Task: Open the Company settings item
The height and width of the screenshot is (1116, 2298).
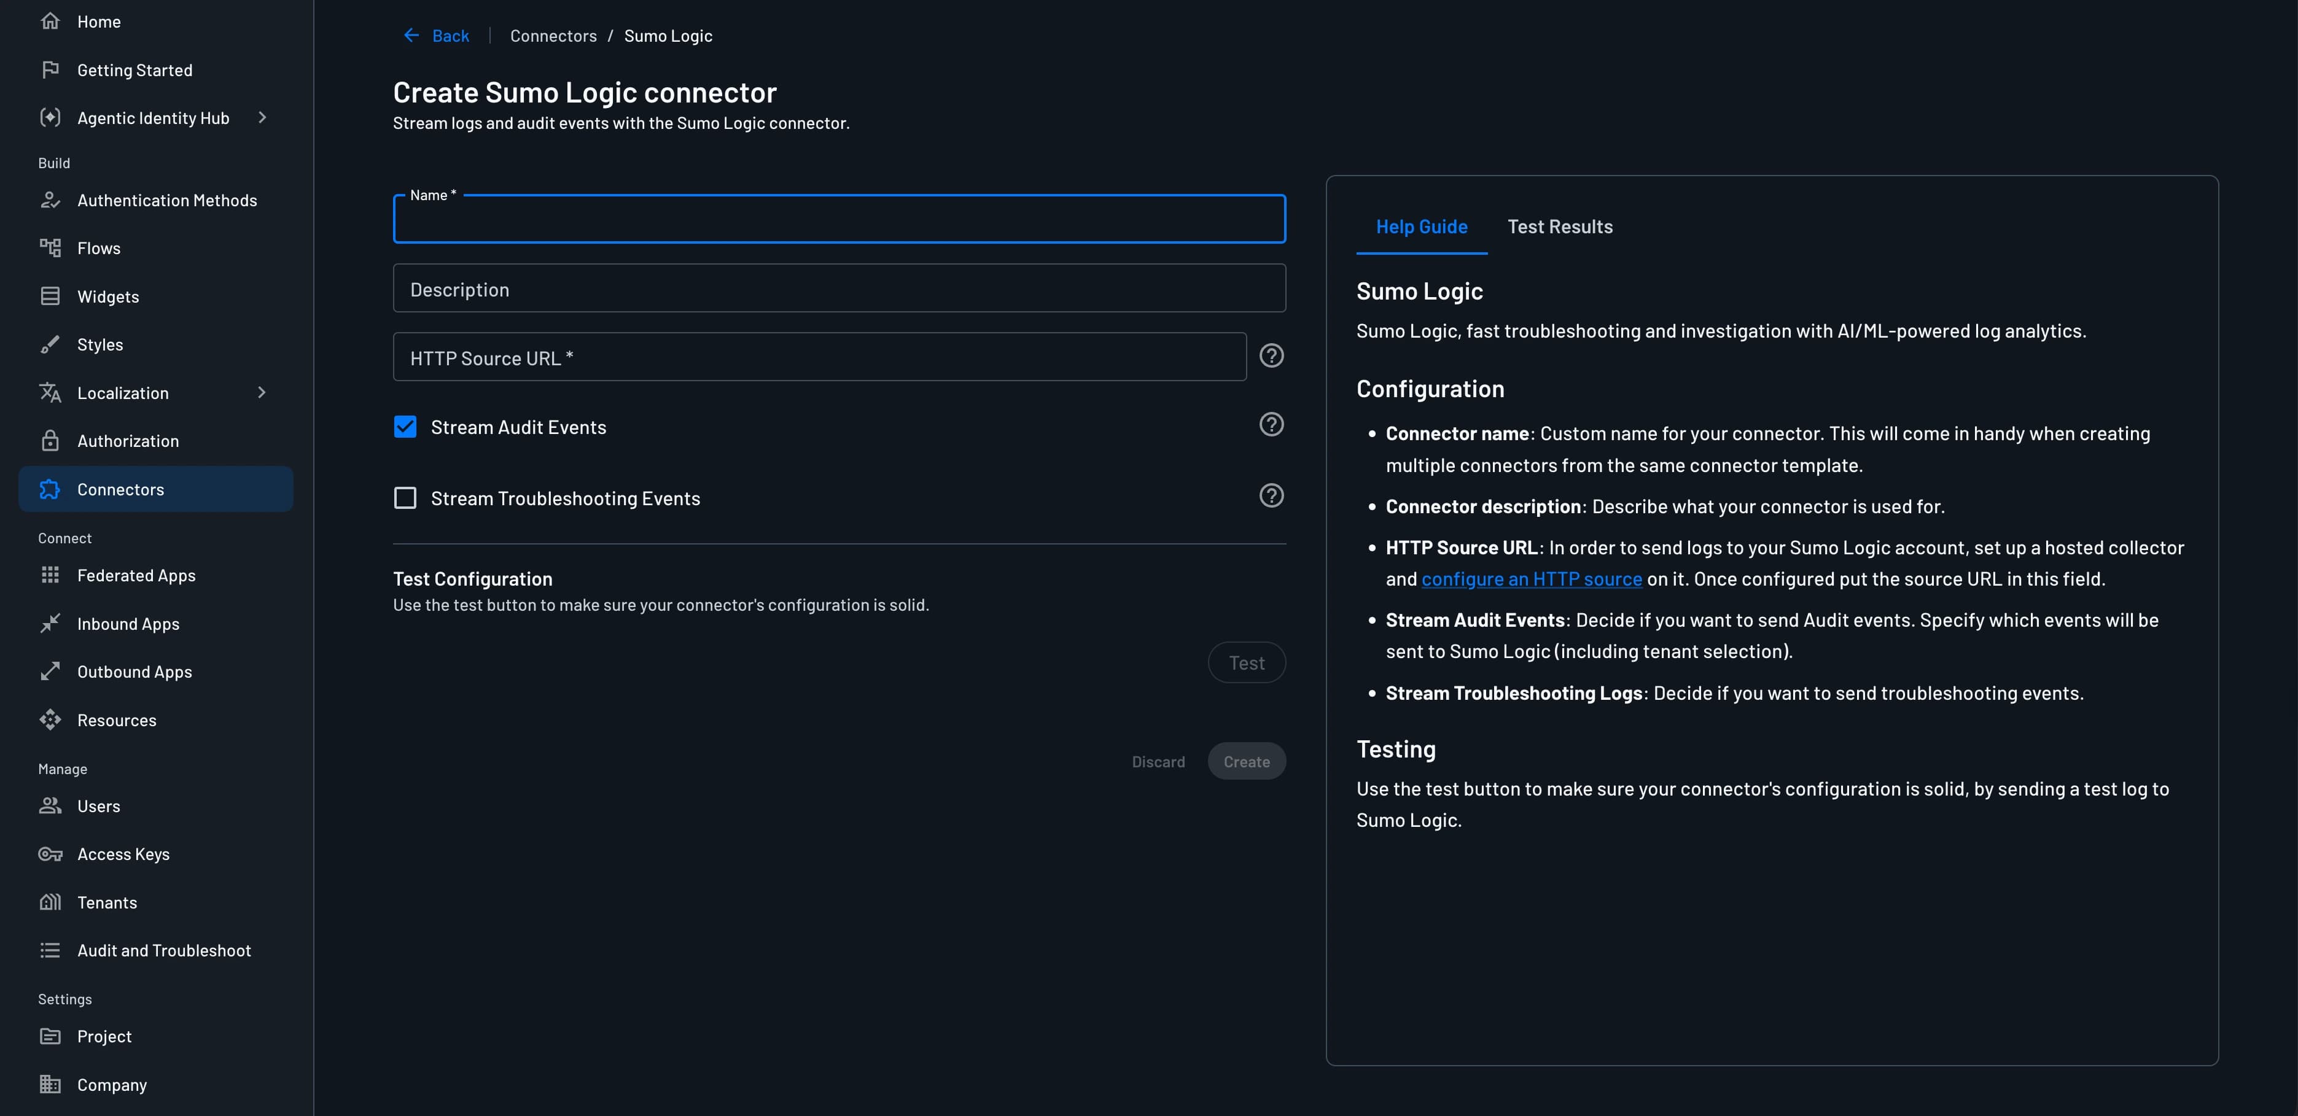Action: pos(156,1084)
